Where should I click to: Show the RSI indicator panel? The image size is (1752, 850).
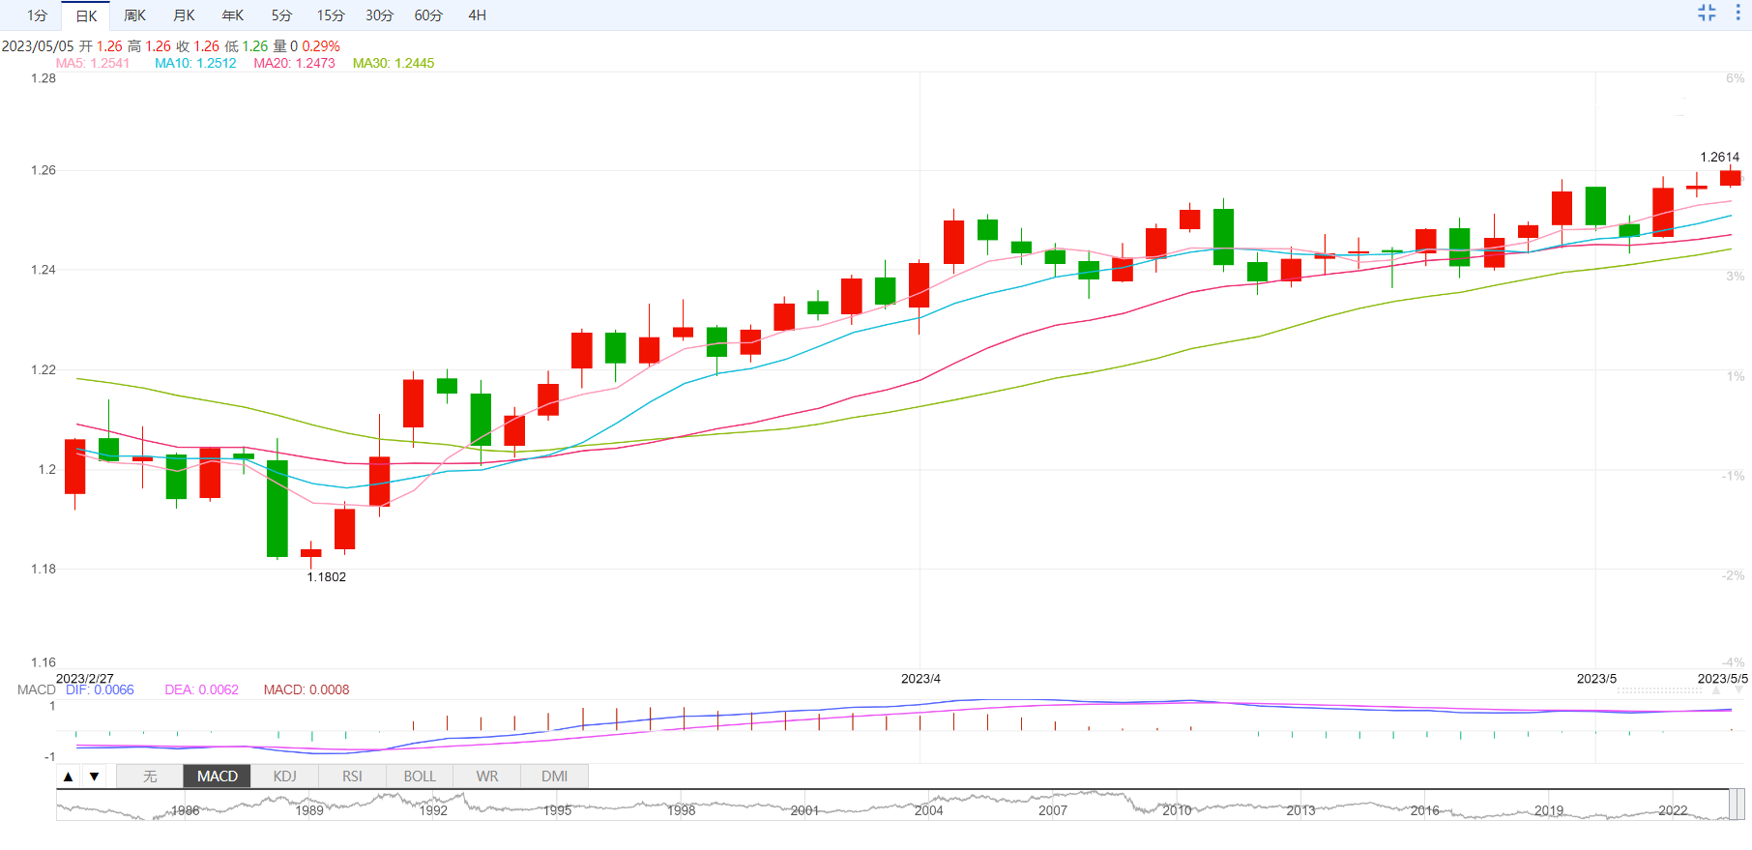352,777
